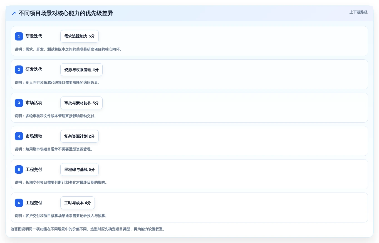The width and height of the screenshot is (379, 243).
Task: Select the 需求追踪能力 5分 chip
Action: coord(80,36)
